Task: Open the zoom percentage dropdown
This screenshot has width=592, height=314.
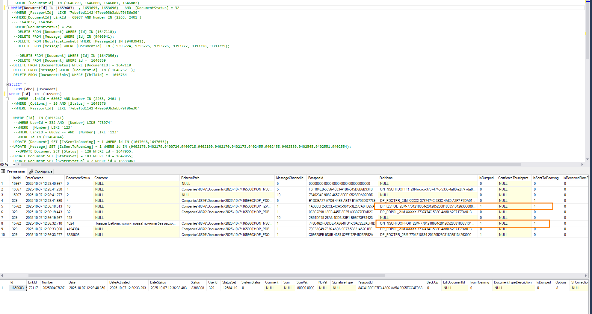Action: click(x=14, y=164)
